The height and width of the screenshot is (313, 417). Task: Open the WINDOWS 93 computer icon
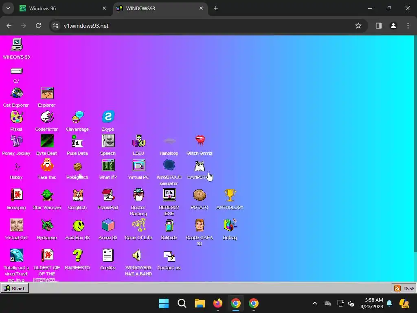click(16, 44)
